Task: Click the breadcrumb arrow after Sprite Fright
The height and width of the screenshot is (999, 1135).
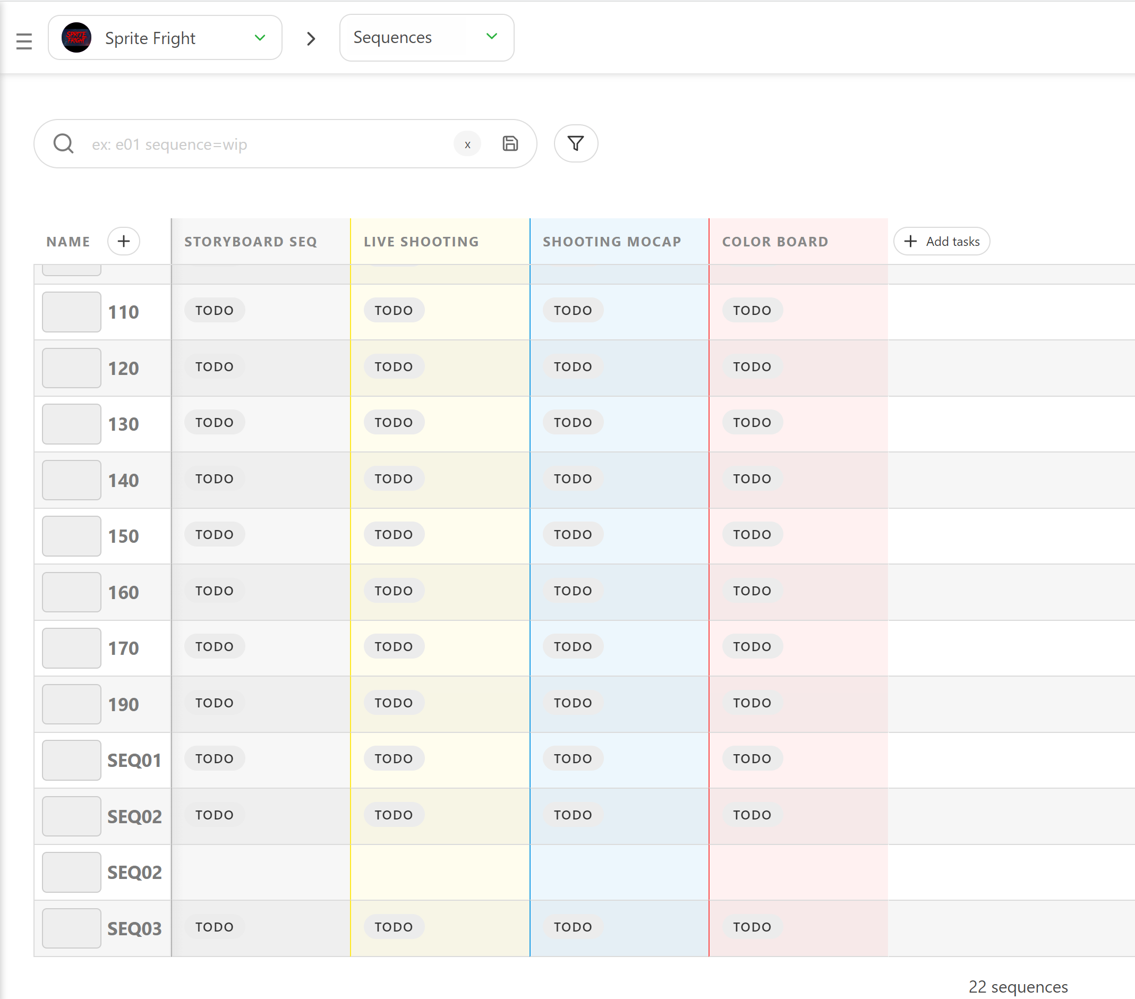Action: click(x=312, y=38)
